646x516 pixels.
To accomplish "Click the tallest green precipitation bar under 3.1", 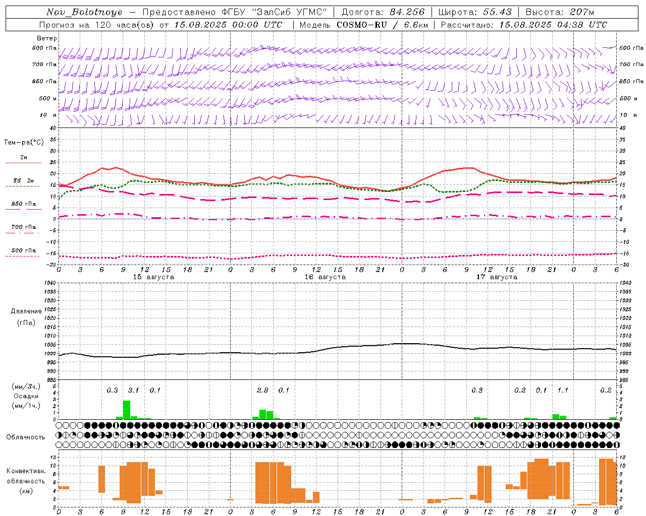I will (x=127, y=410).
